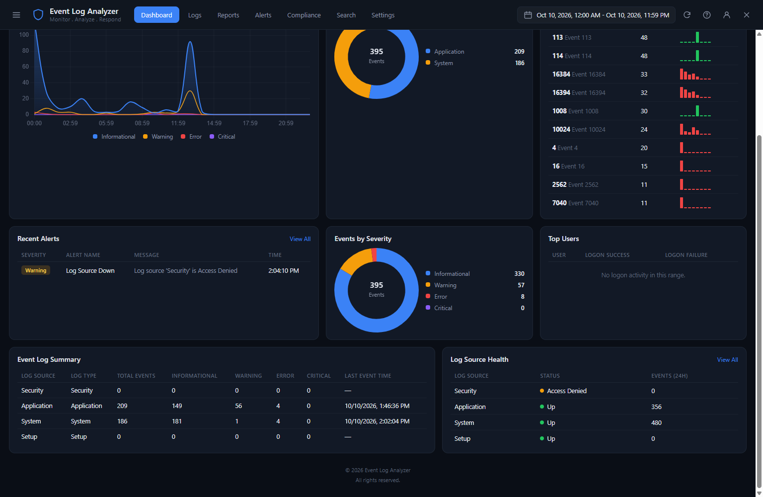The width and height of the screenshot is (763, 497).
Task: Click the calendar icon in date range
Action: [528, 15]
